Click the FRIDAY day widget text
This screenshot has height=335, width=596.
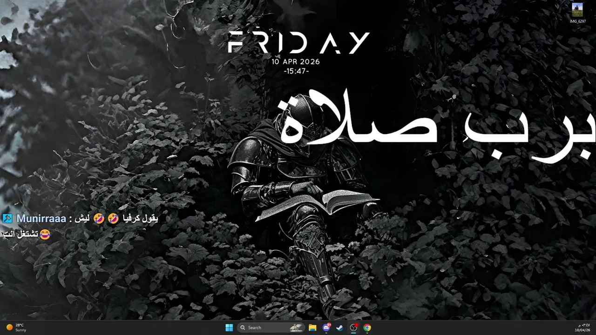298,43
